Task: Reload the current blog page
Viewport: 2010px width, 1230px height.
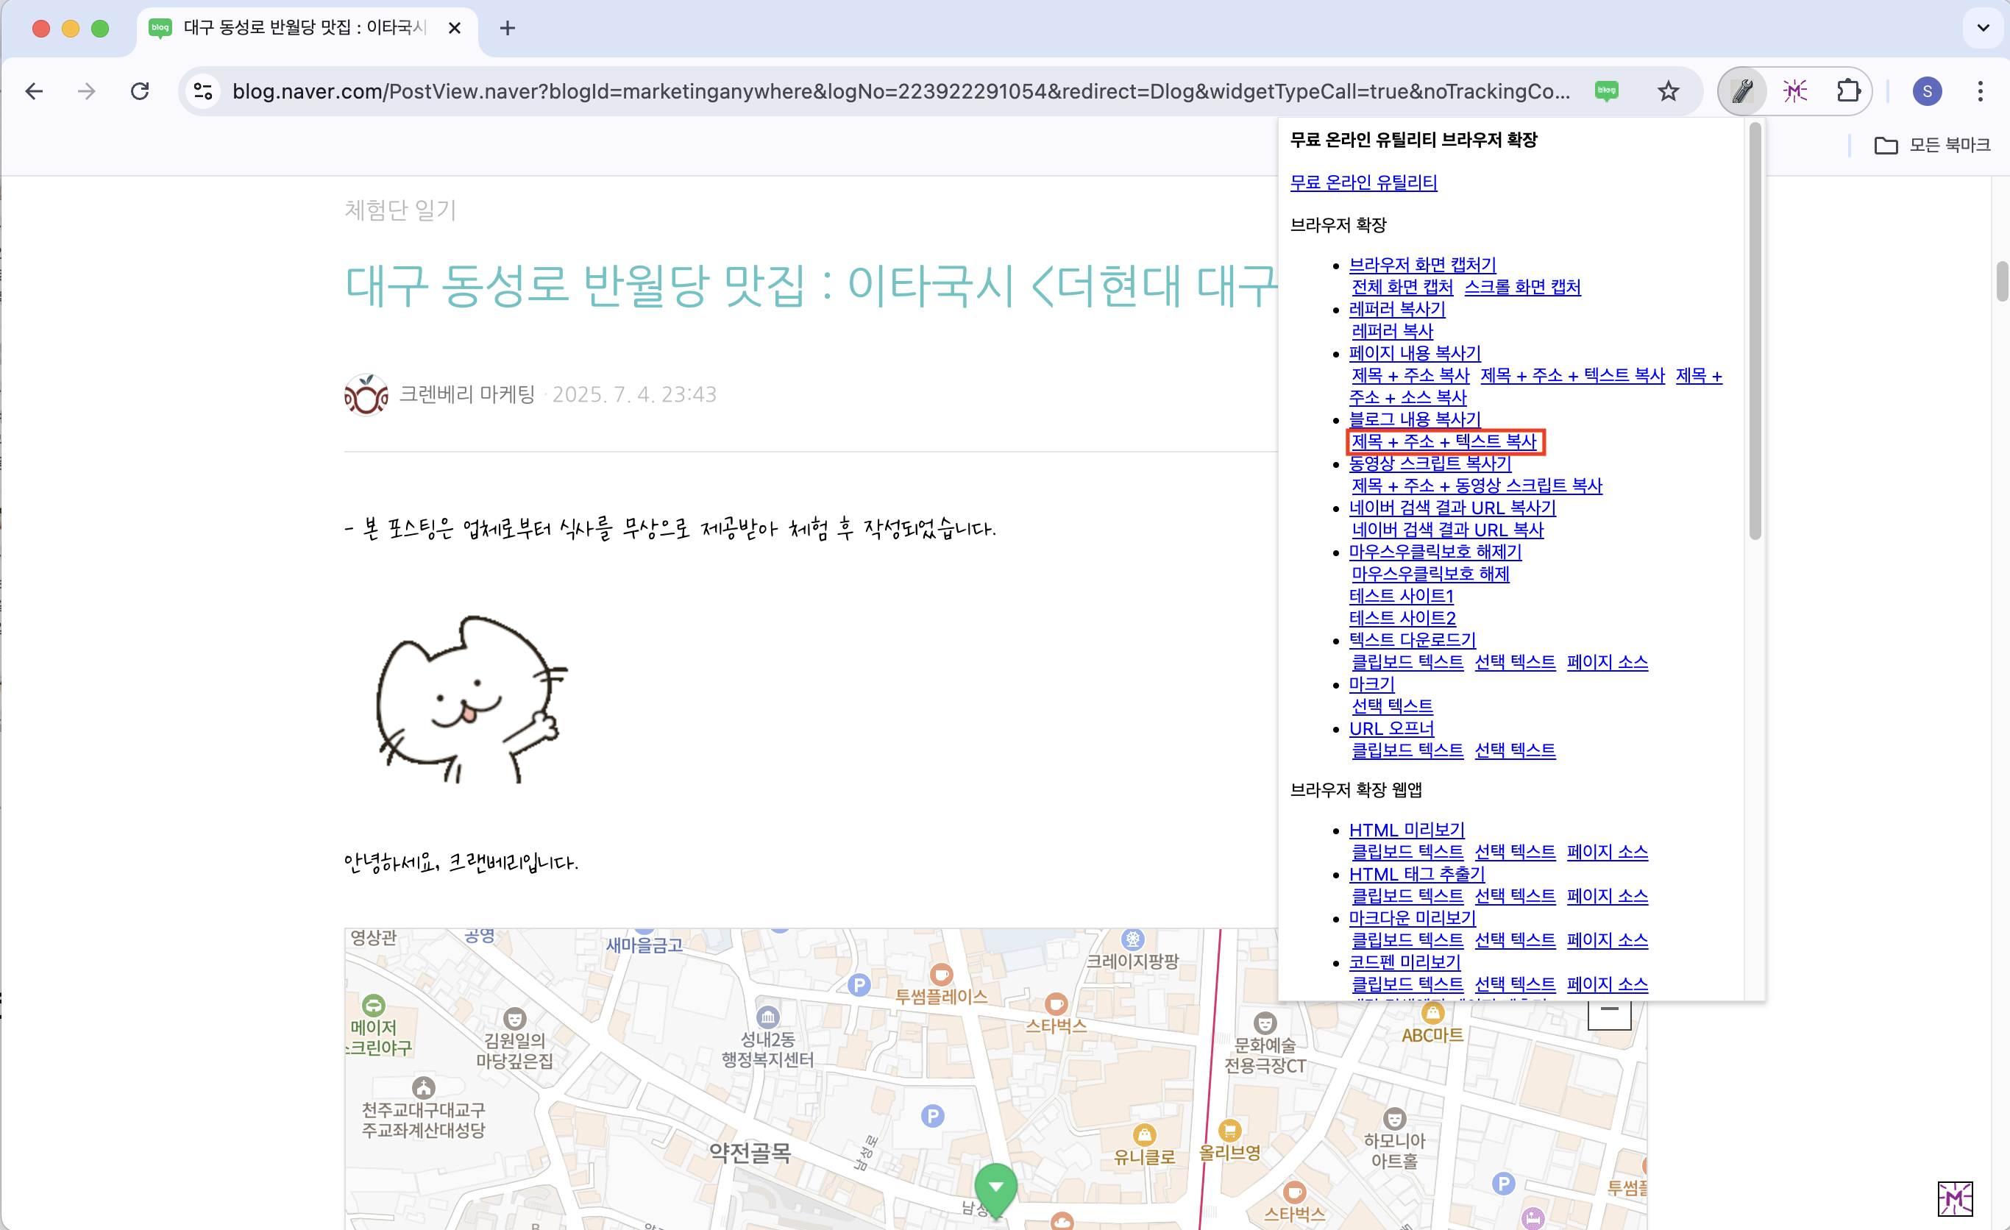Action: pos(141,91)
